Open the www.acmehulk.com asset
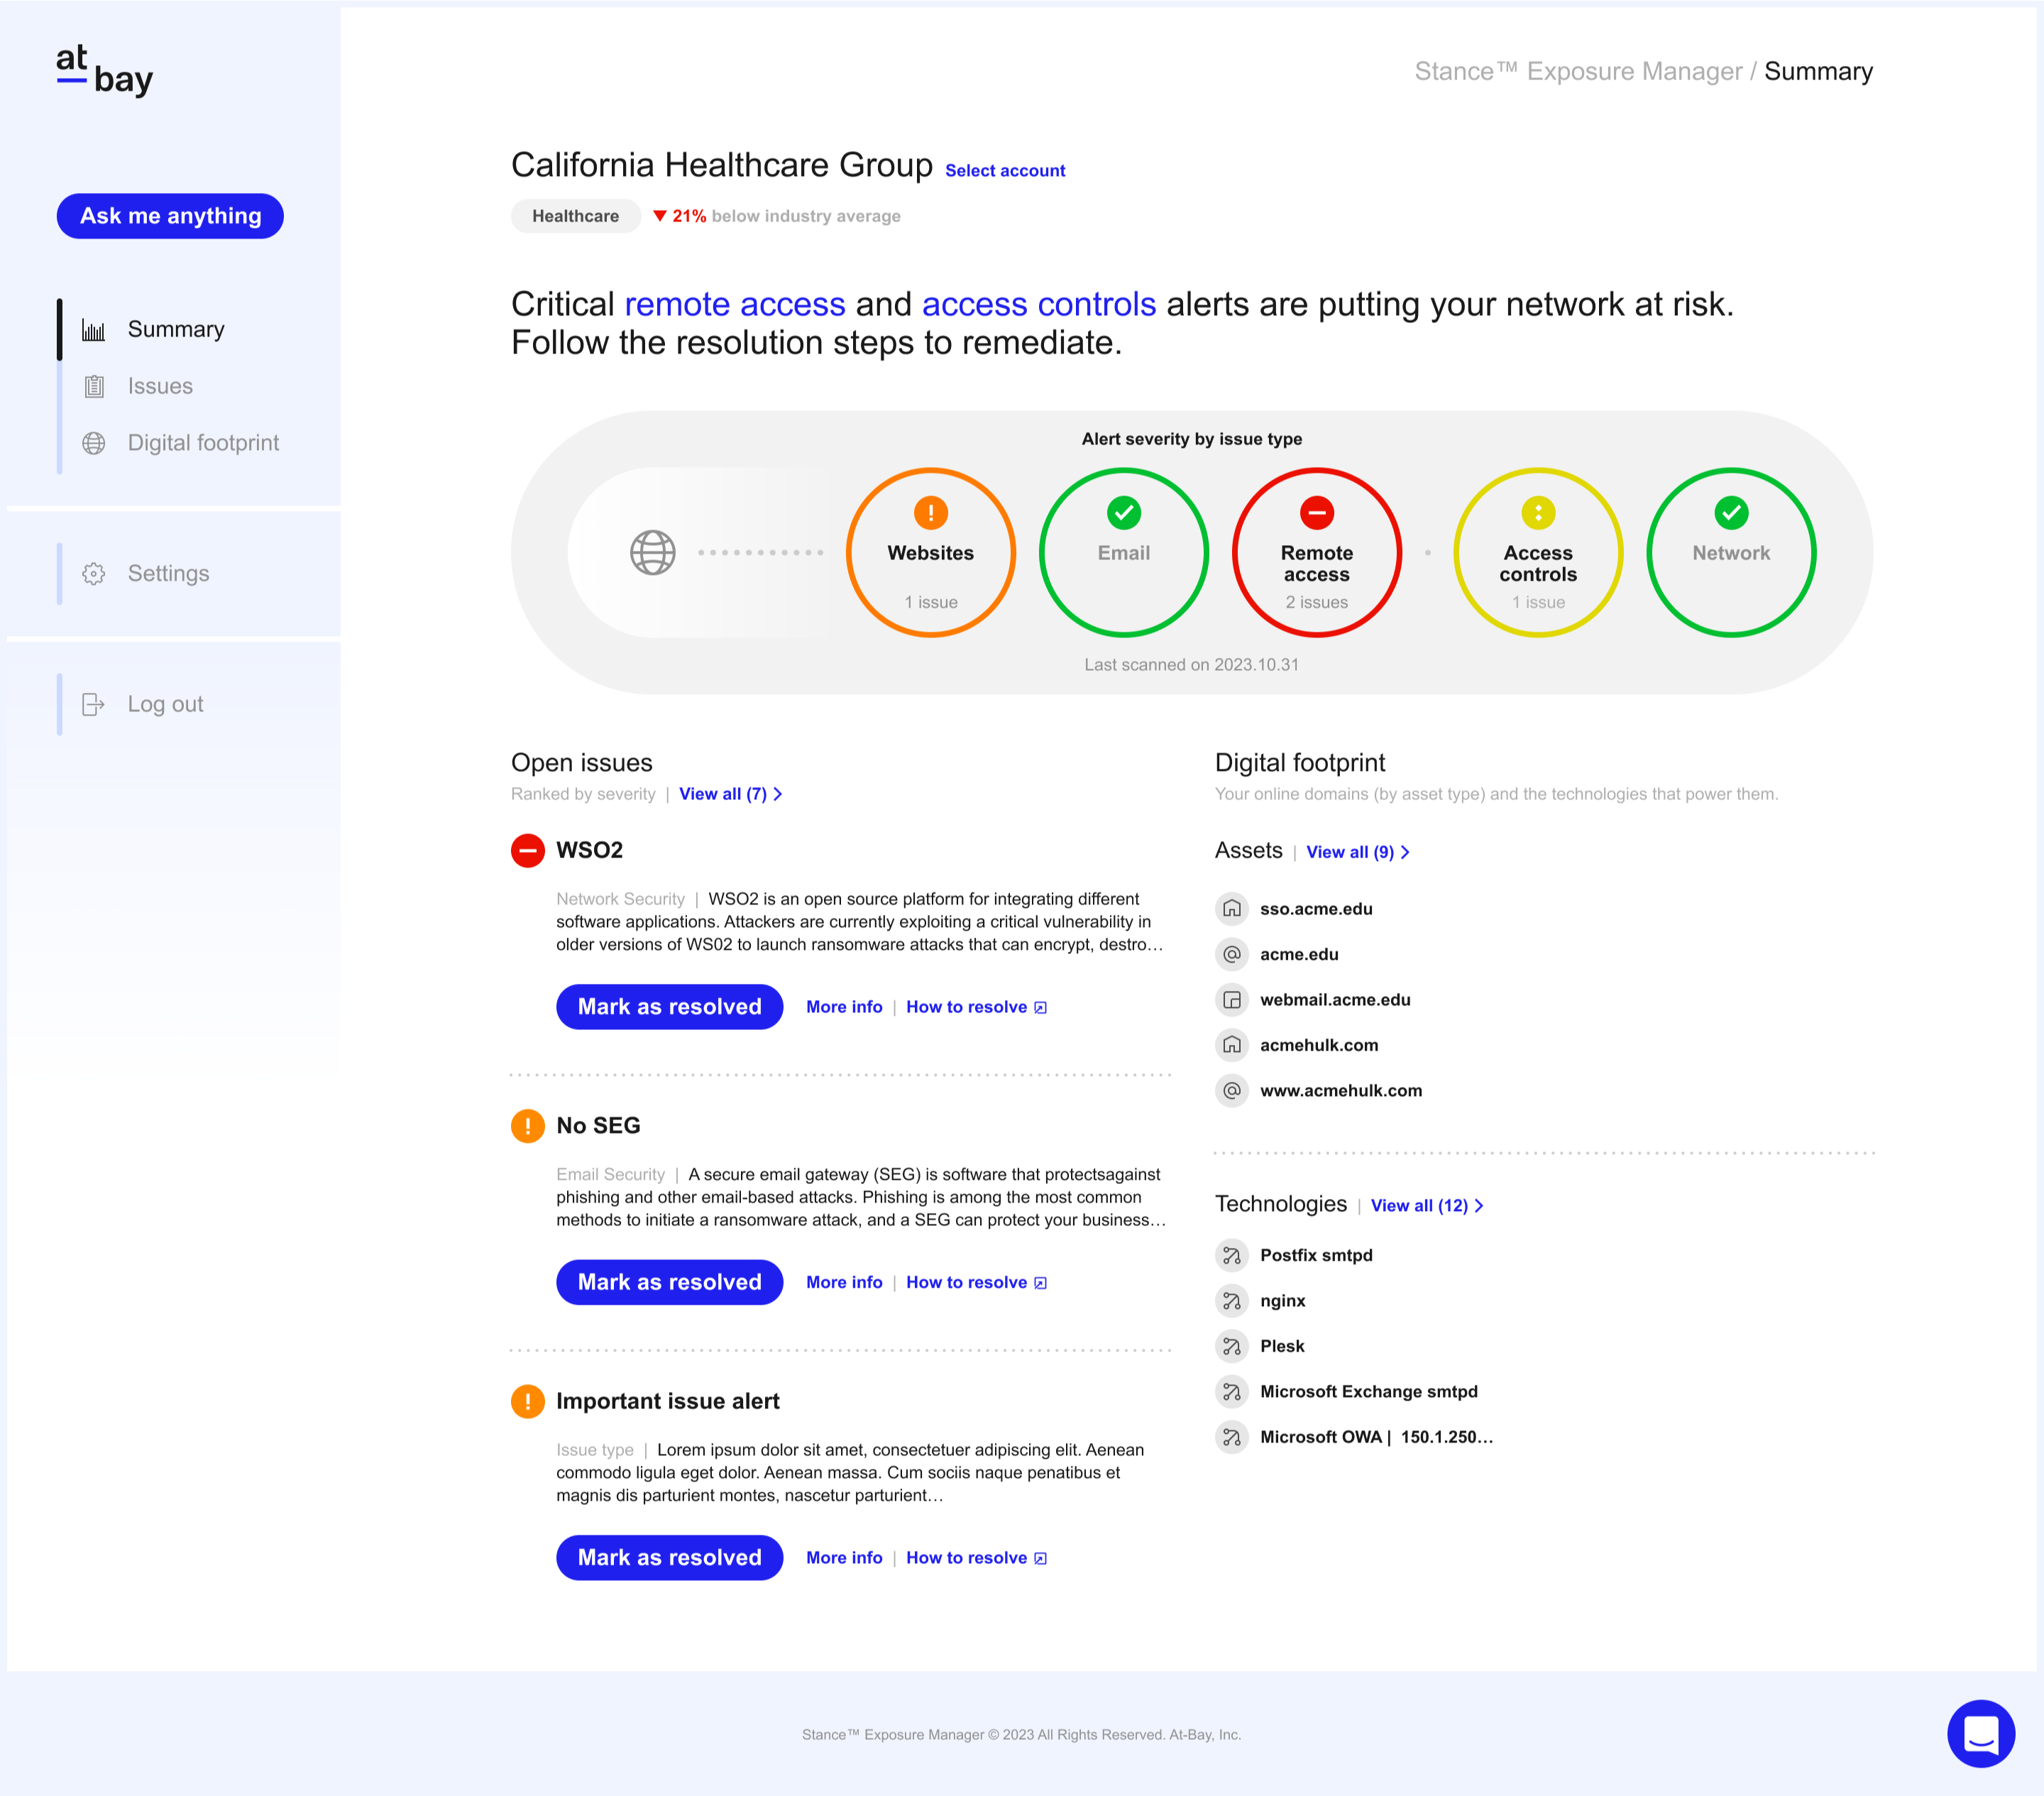 1341,1091
